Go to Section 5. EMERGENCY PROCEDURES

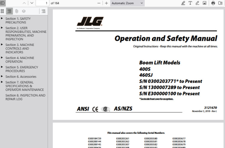(22, 69)
